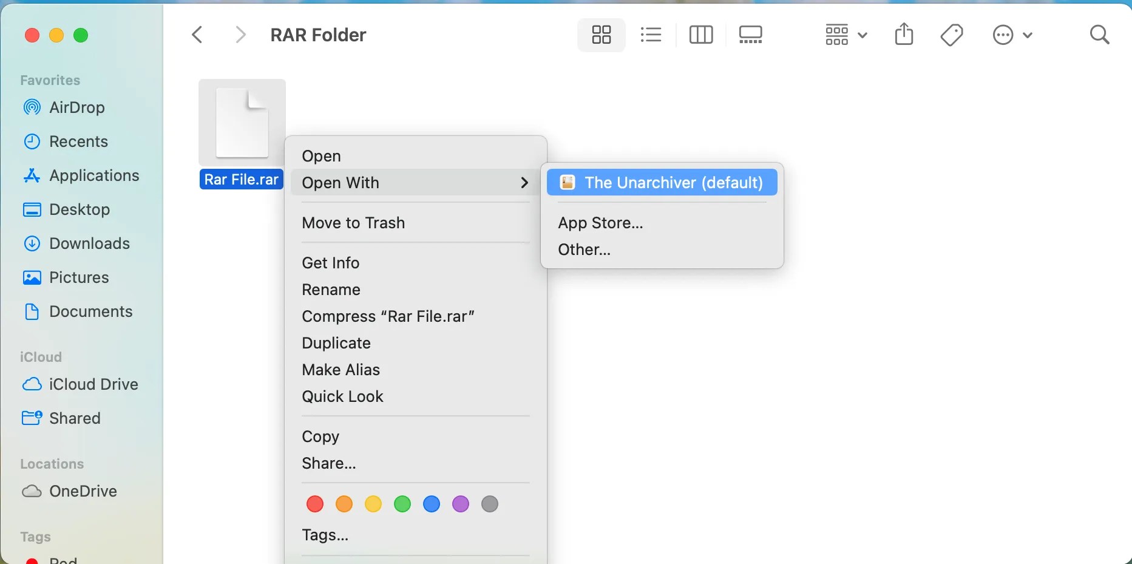Open App Store... from the submenu
The height and width of the screenshot is (564, 1132).
601,223
